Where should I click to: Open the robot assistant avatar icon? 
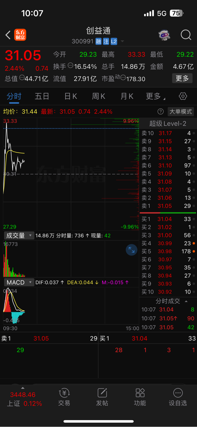pyautogui.click(x=164, y=35)
